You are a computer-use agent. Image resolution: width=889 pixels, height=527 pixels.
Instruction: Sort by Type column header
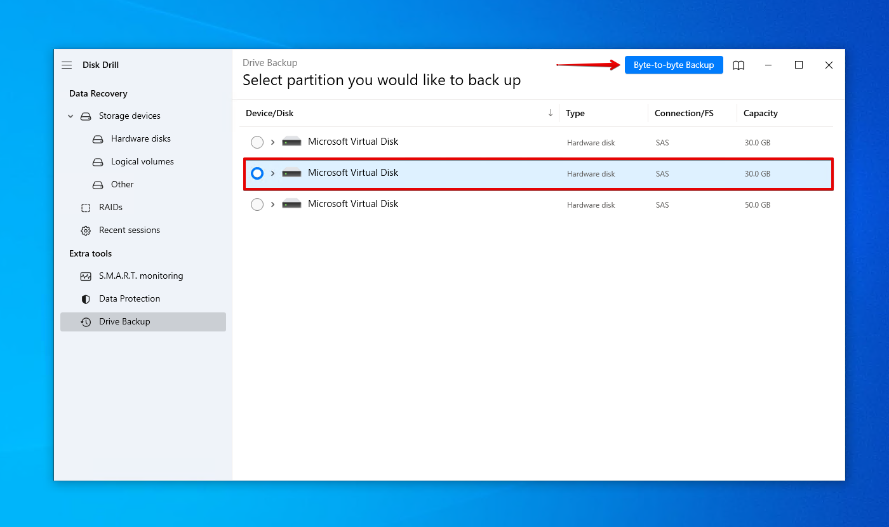pyautogui.click(x=575, y=113)
